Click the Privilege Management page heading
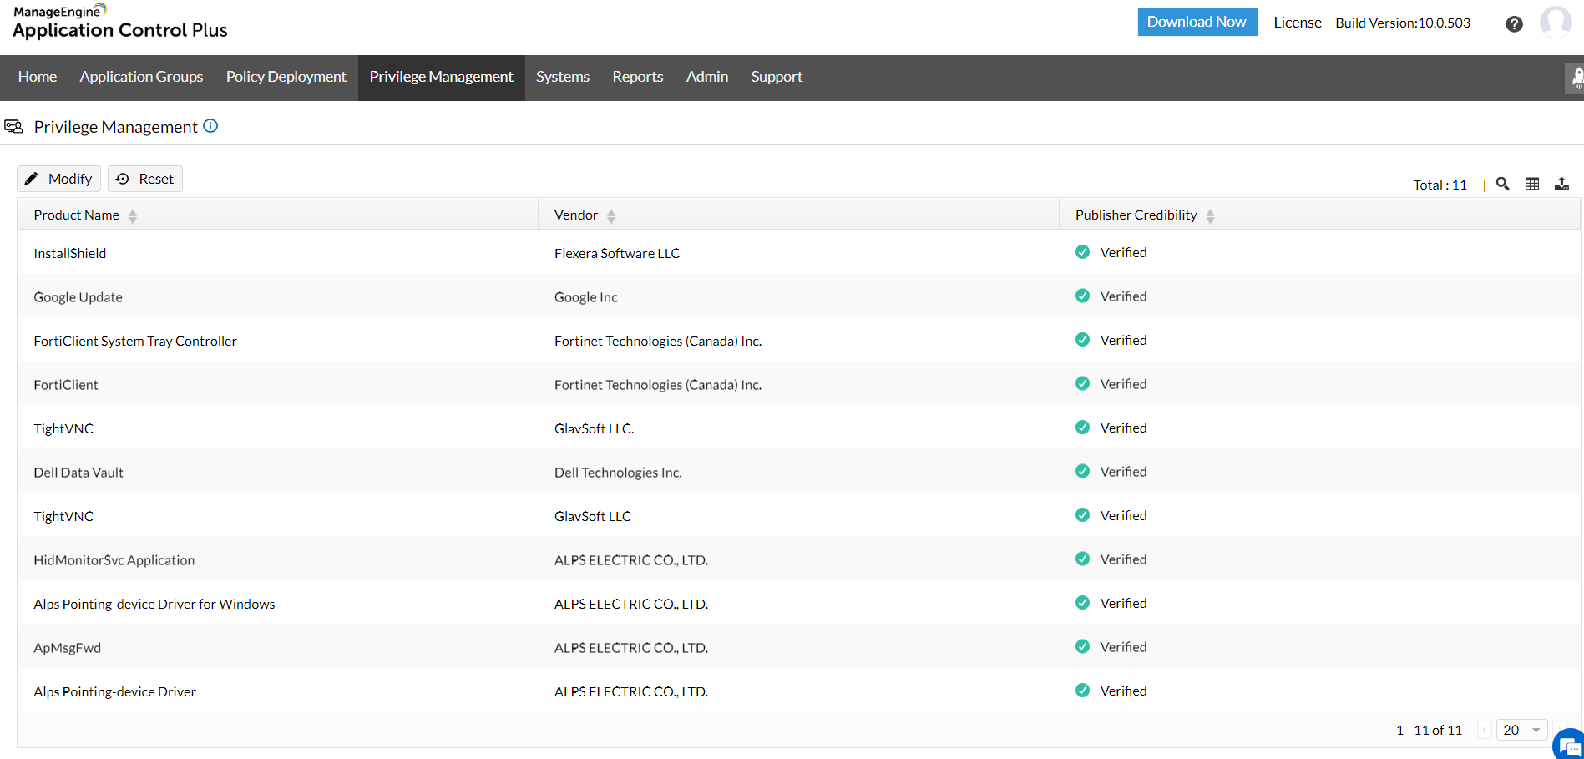The image size is (1584, 759). tap(116, 127)
